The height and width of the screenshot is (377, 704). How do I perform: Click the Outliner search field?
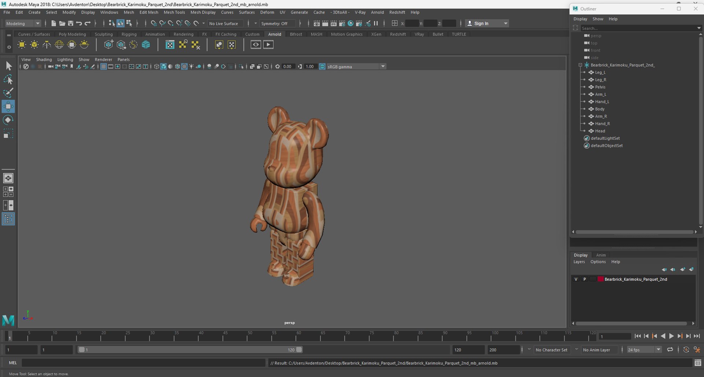click(x=638, y=28)
